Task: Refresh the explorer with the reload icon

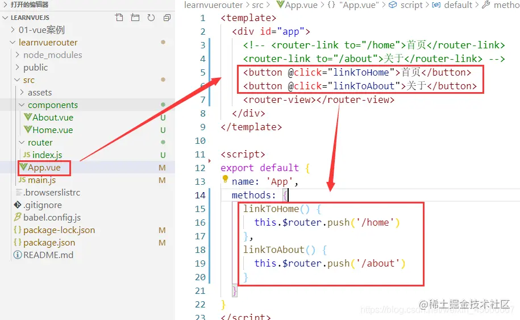Action: click(151, 18)
